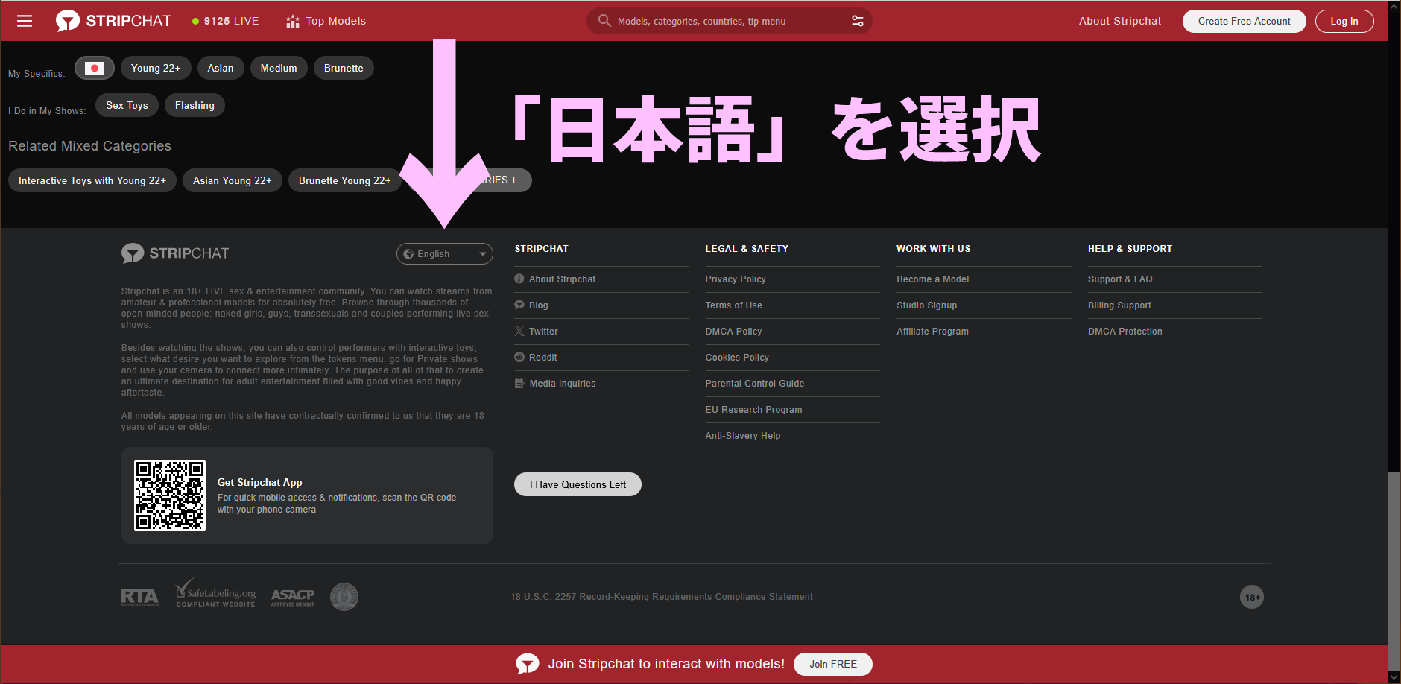Screen dimensions: 1401x684
Task: Click the Top Models crown icon
Action: (x=293, y=21)
